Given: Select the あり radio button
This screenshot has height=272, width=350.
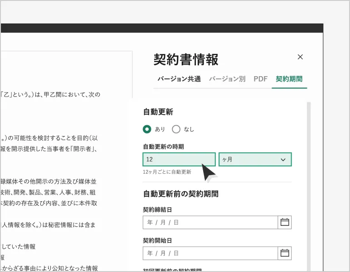Looking at the screenshot, I should point(147,129).
